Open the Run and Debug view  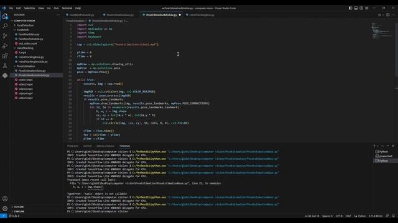pyautogui.click(x=5, y=46)
